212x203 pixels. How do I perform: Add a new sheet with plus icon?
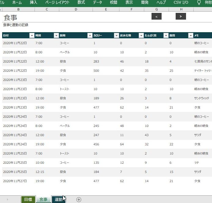(79, 199)
